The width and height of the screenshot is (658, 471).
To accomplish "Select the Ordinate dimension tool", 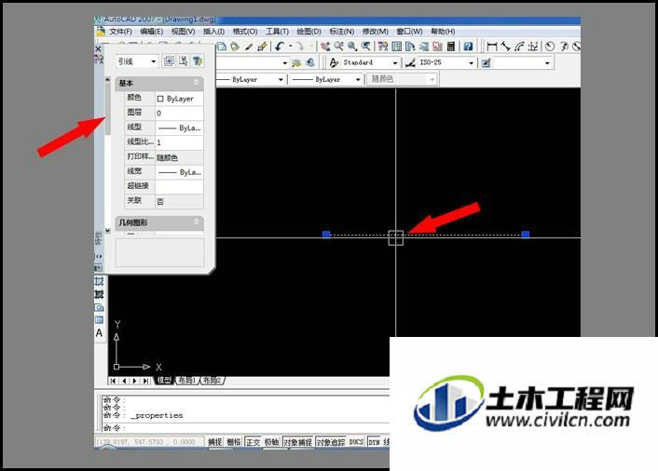I will tap(533, 47).
